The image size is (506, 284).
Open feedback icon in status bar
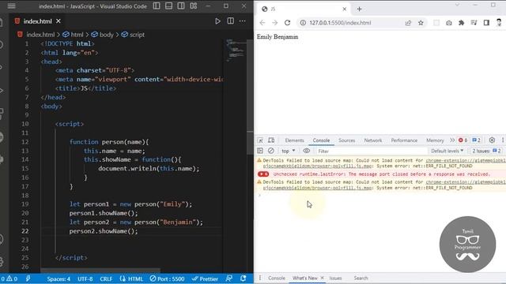[229, 278]
